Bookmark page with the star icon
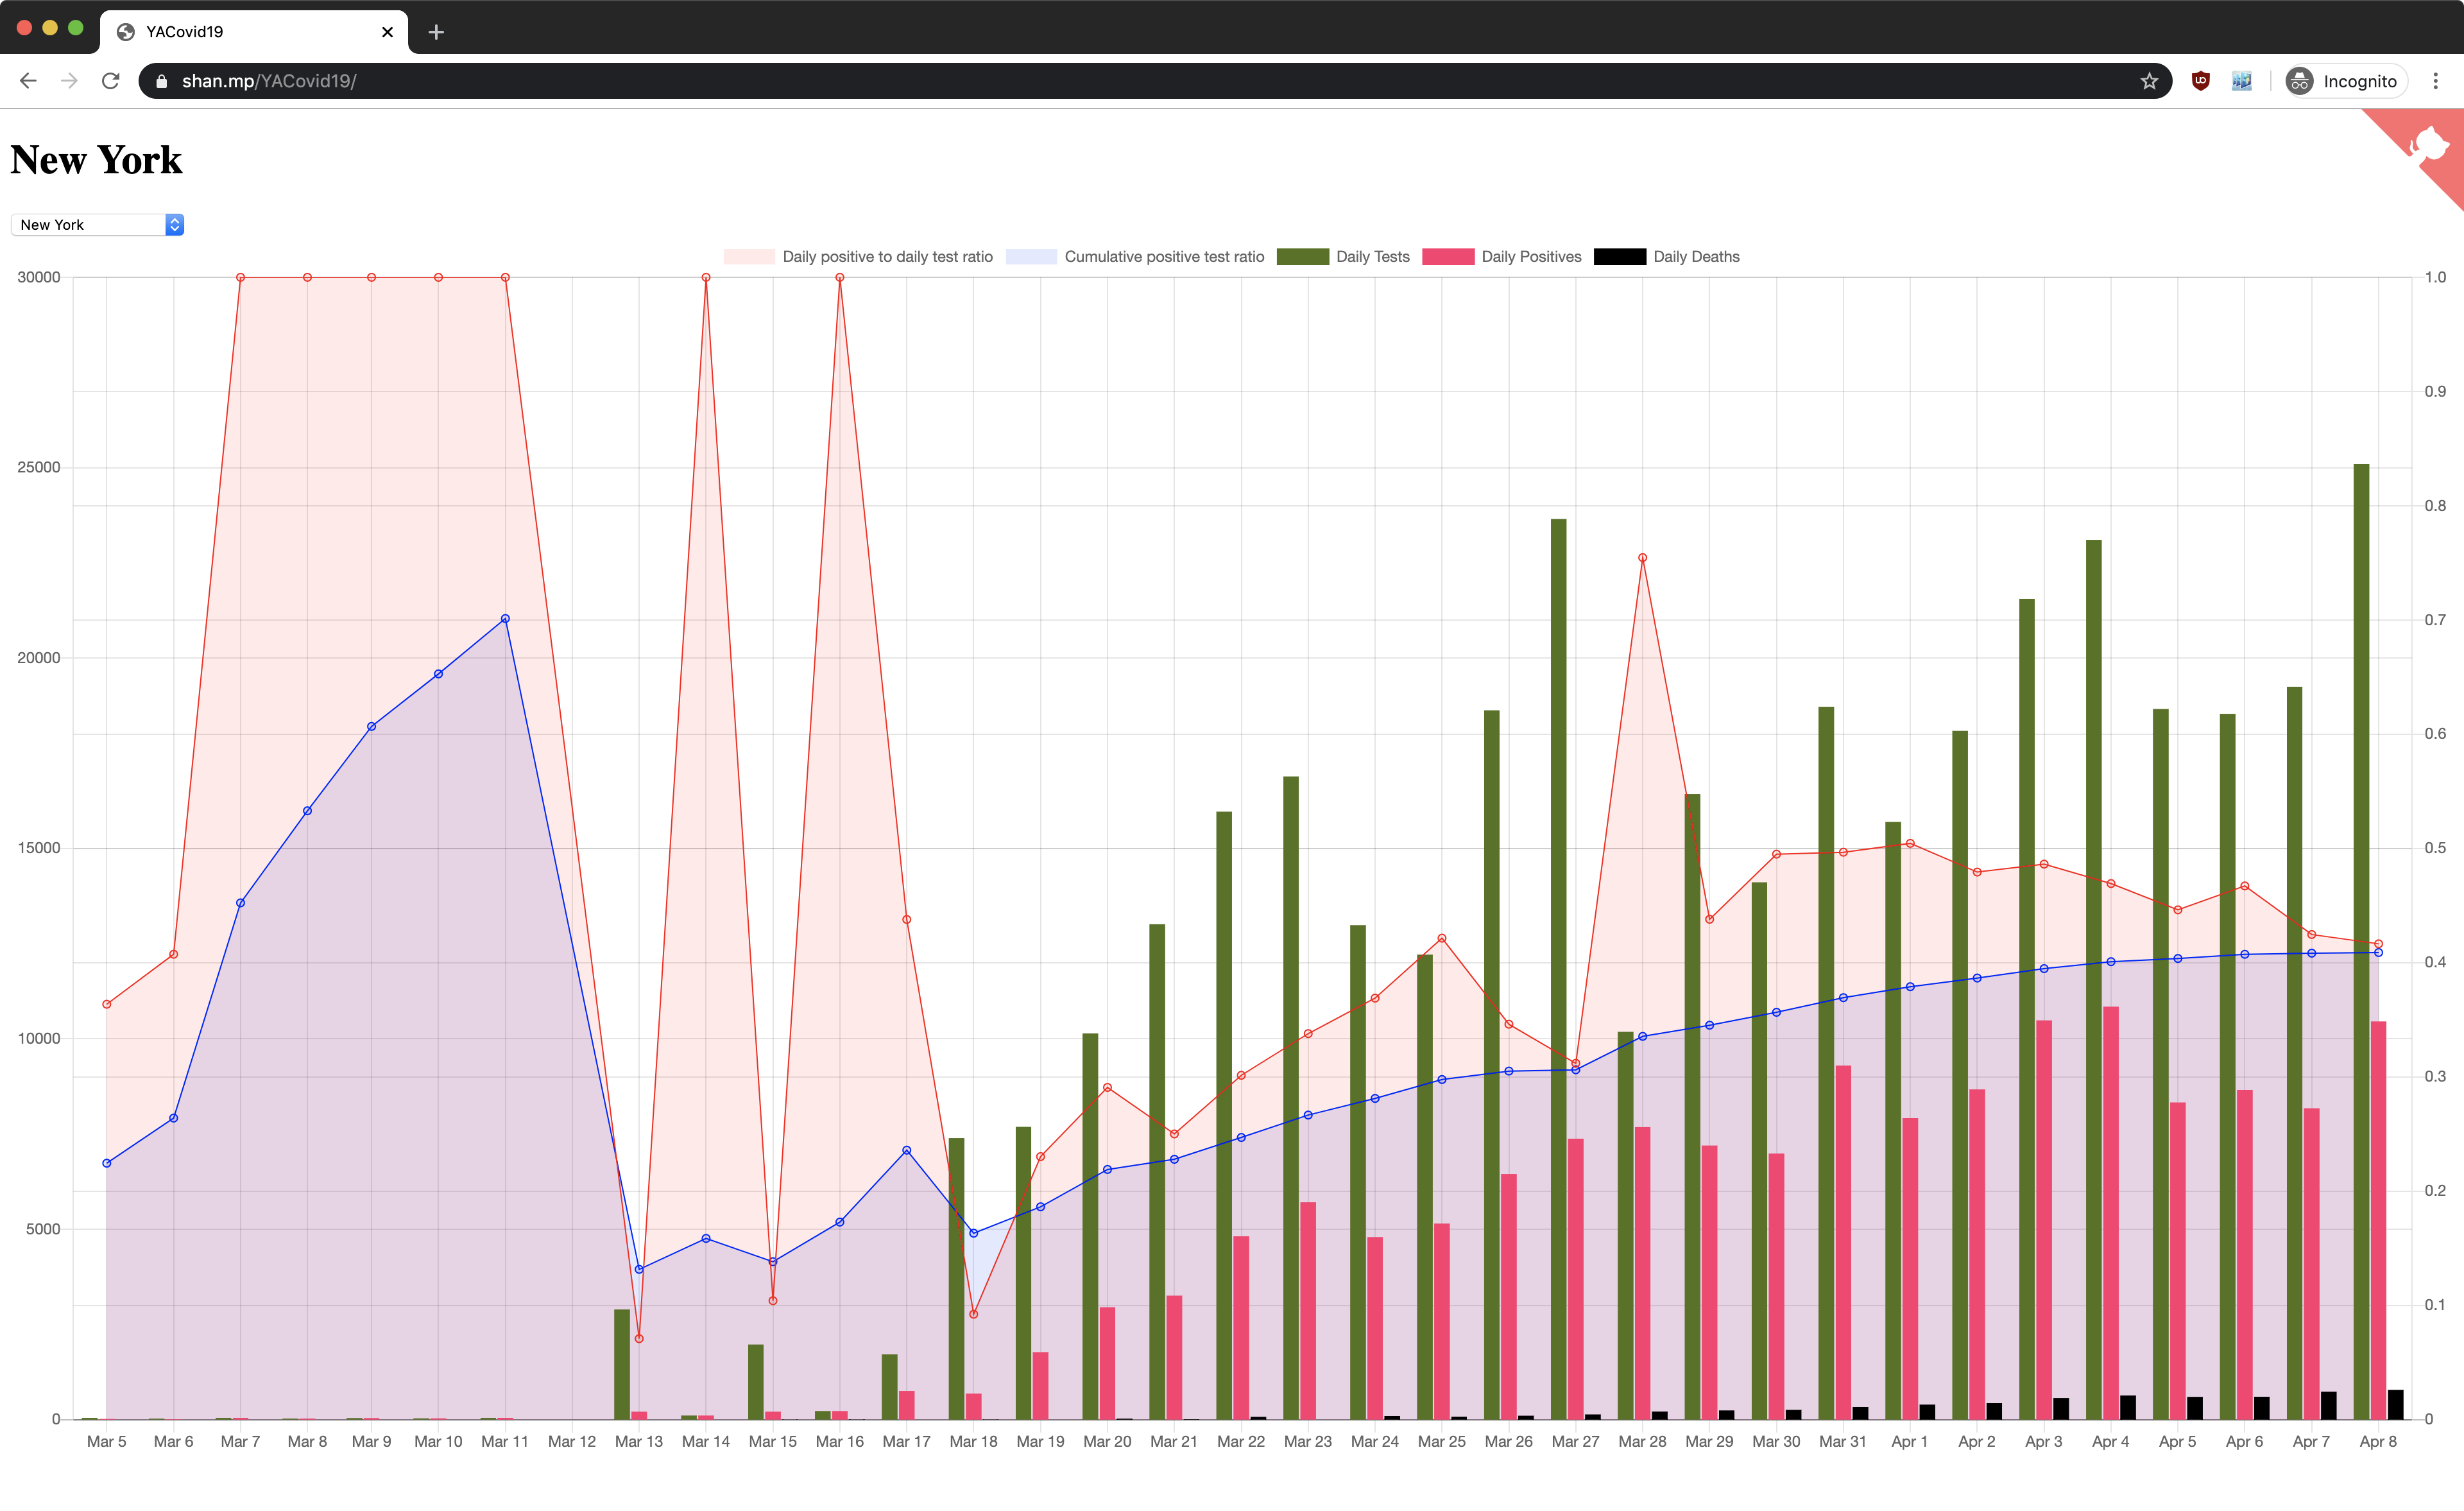The image size is (2464, 1511). click(x=2149, y=81)
